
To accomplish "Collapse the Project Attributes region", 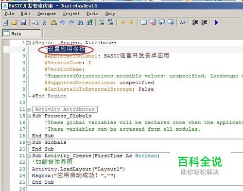I will (29, 43).
